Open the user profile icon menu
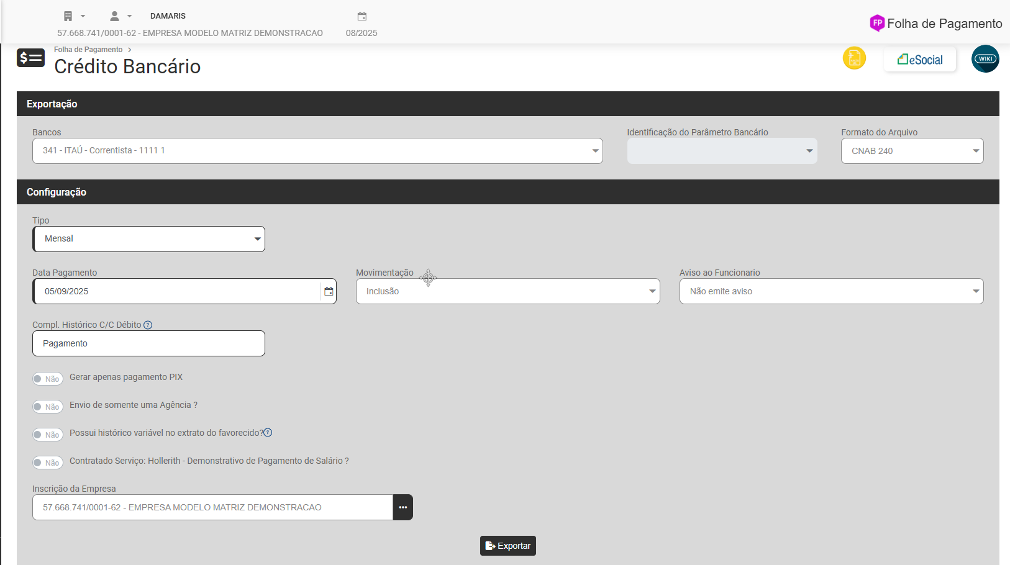Screen dimensions: 1010x565 (114, 16)
